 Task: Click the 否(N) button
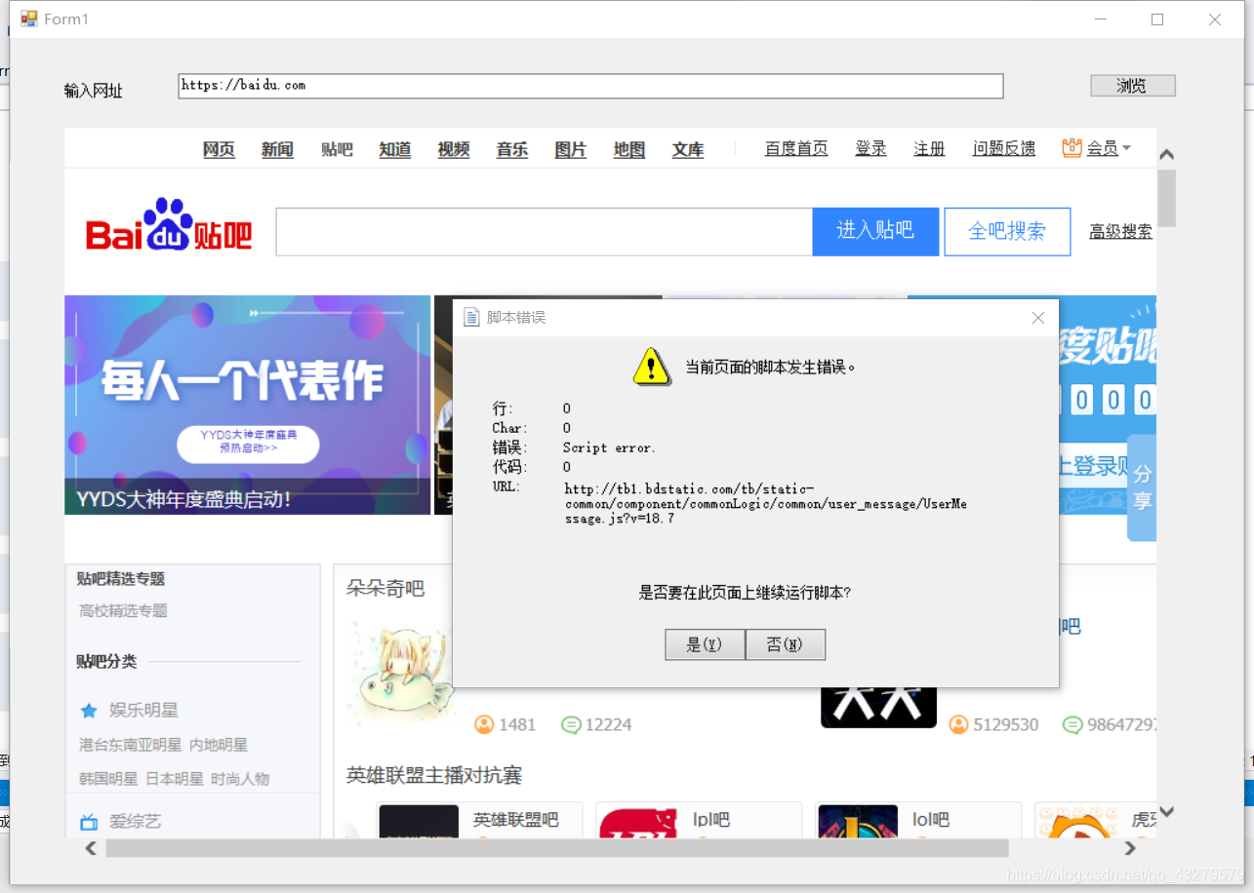(786, 644)
